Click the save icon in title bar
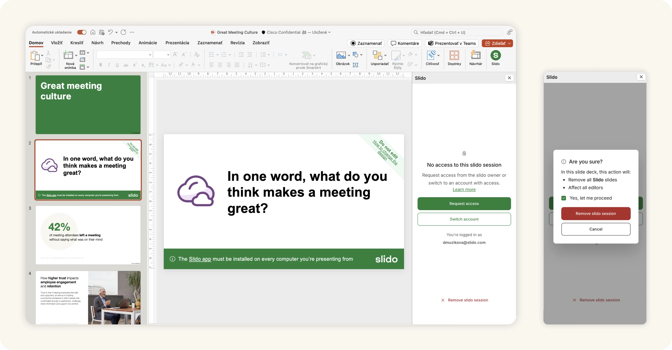Image resolution: width=672 pixels, height=350 pixels. point(102,32)
